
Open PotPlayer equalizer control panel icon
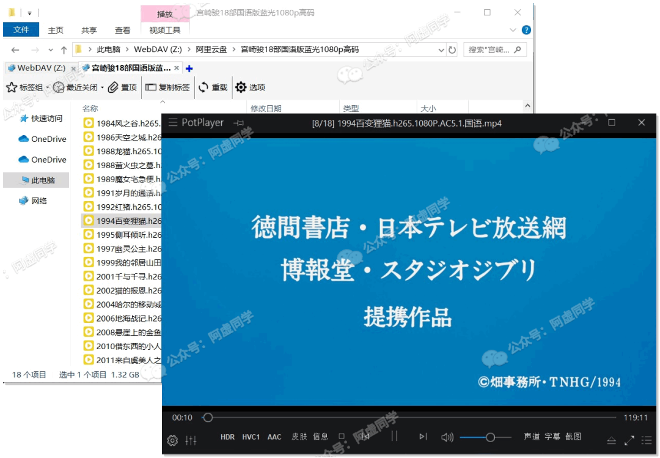(x=191, y=440)
